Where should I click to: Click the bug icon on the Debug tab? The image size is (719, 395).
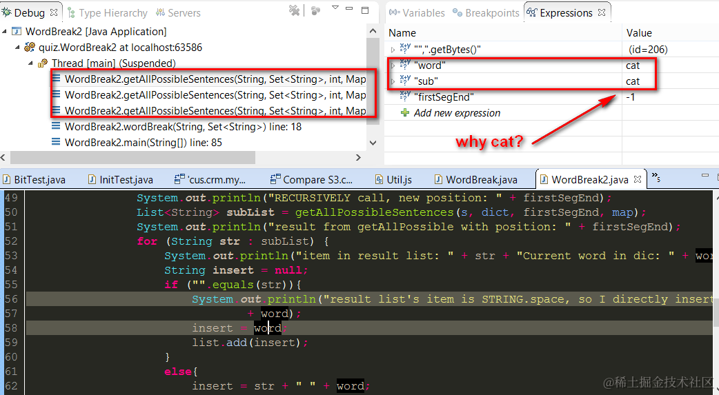pyautogui.click(x=6, y=12)
